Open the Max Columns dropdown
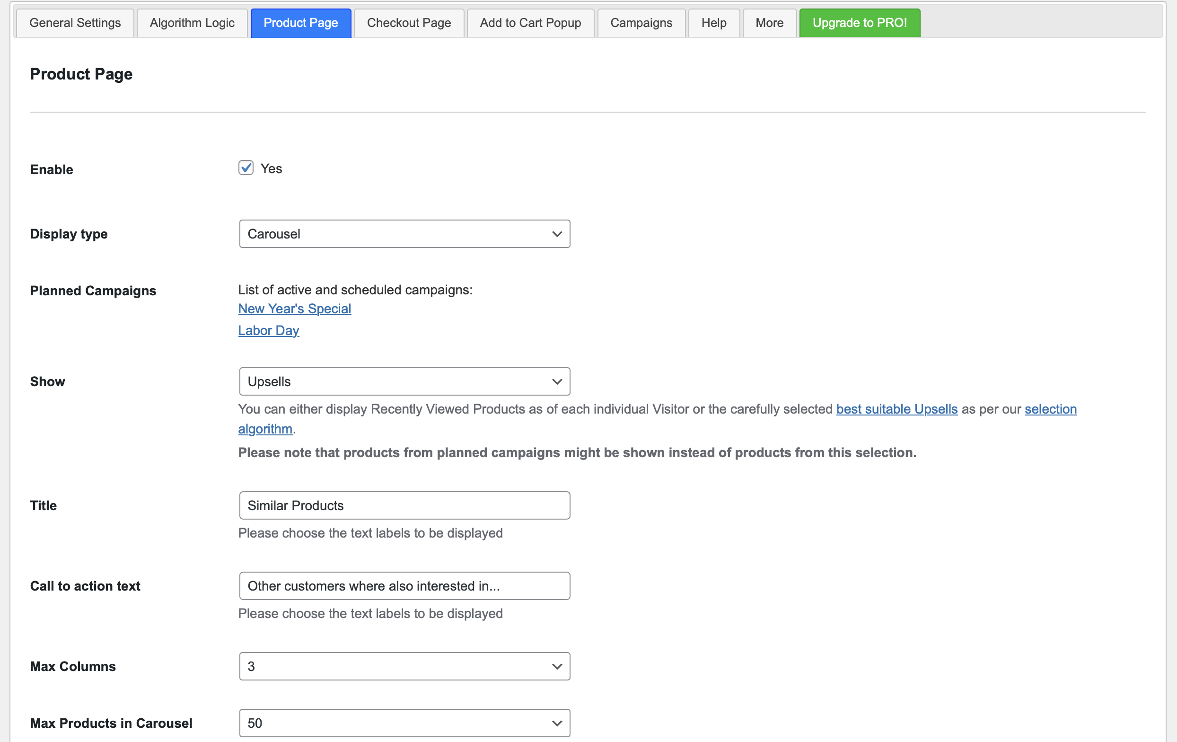1177x742 pixels. [404, 666]
